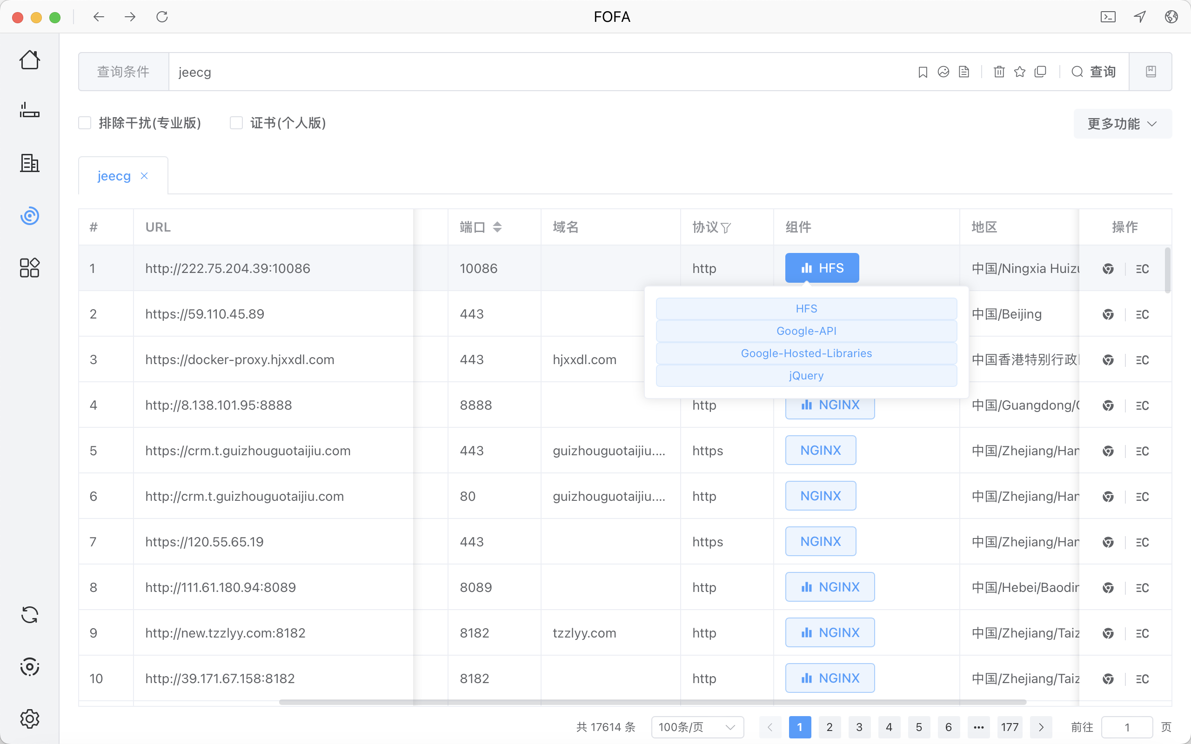This screenshot has height=744, width=1191.
Task: Click the FOFA spiral sidebar icon
Action: [x=29, y=215]
